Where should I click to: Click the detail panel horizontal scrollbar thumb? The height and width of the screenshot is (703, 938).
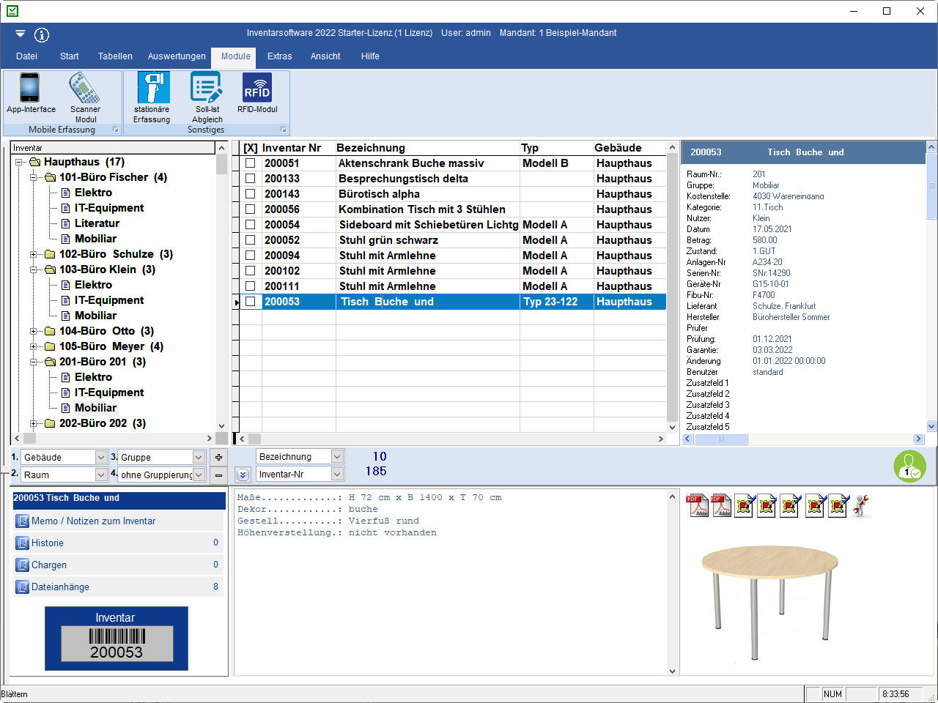pyautogui.click(x=721, y=439)
